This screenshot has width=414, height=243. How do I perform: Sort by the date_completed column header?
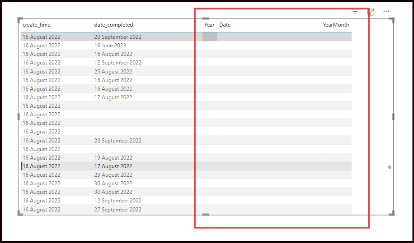coord(113,25)
